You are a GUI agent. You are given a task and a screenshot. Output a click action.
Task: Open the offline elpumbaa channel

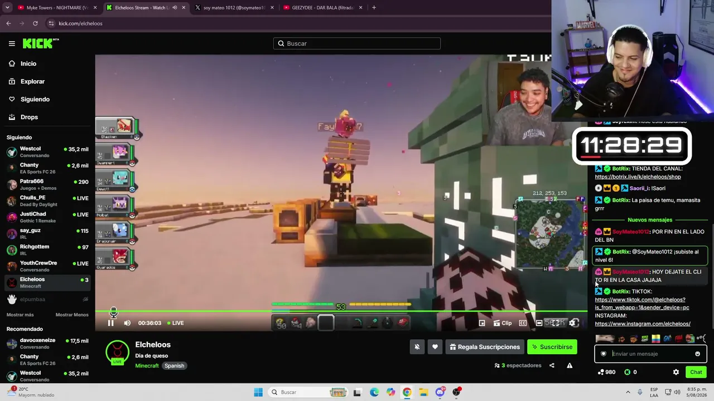[47, 299]
